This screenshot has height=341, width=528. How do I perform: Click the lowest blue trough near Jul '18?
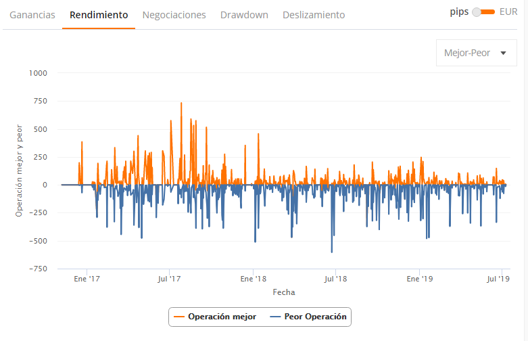pos(332,252)
